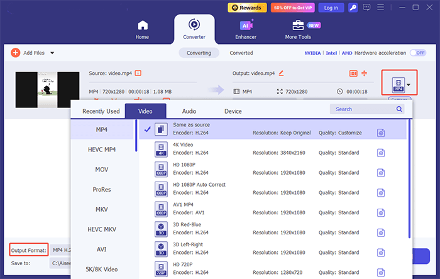Click the Save to path field
440x279 pixels.
click(x=60, y=263)
